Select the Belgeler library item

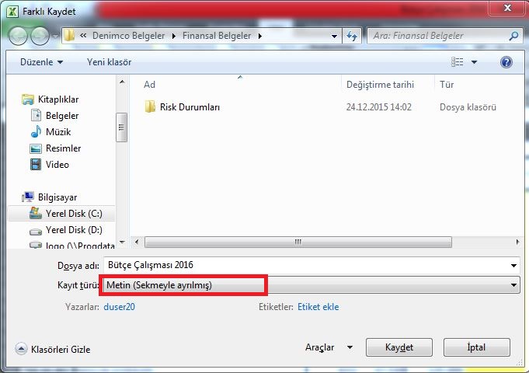(x=61, y=116)
